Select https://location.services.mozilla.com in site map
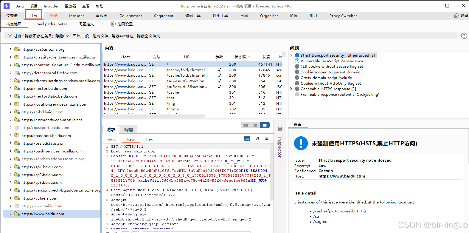Screen dimensions: 469x233 54,104
